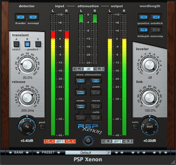176x165 pixels.
Task: Open the BANK menu
Action: pos(19,153)
